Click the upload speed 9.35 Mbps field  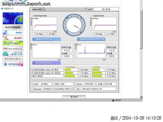coord(98,34)
